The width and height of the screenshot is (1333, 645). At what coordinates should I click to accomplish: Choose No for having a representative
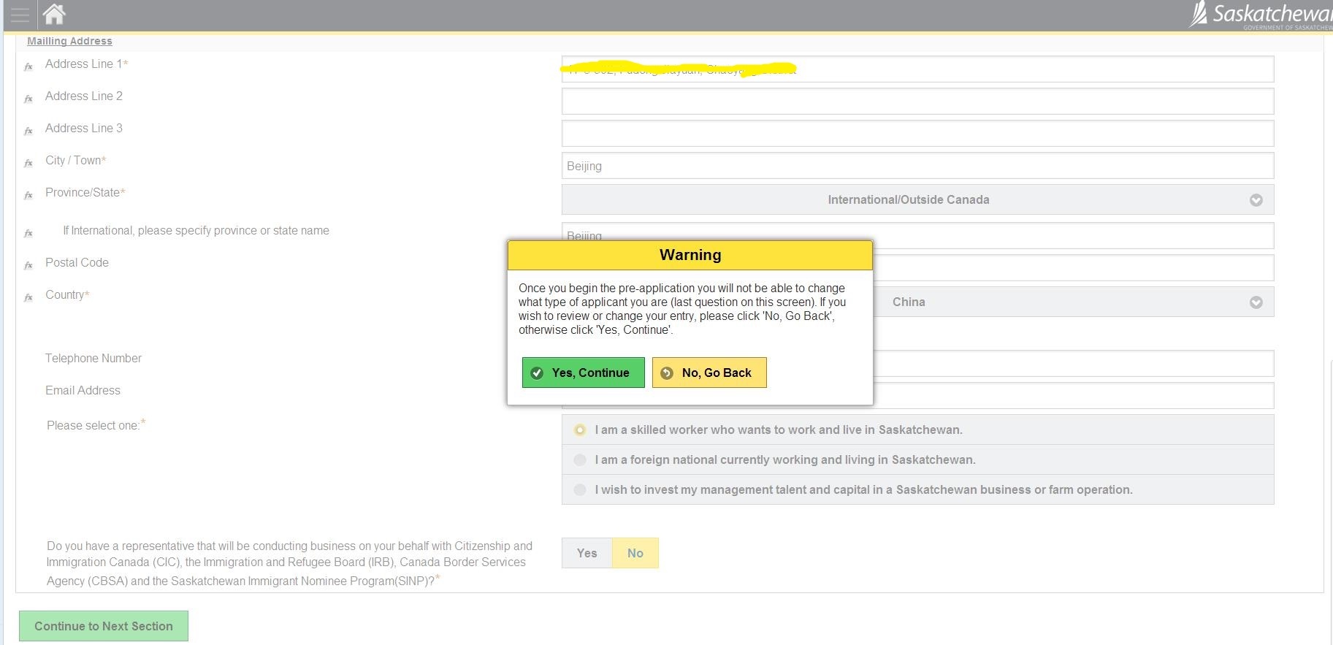click(x=635, y=554)
